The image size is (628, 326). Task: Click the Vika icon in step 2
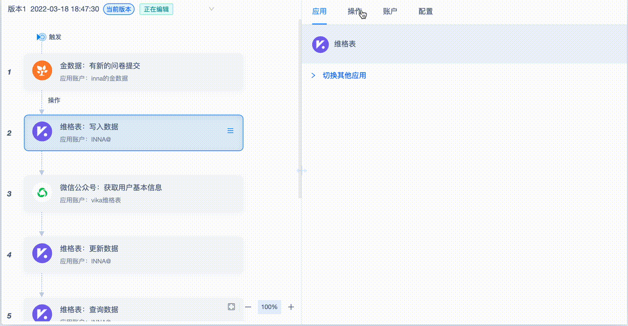42,132
